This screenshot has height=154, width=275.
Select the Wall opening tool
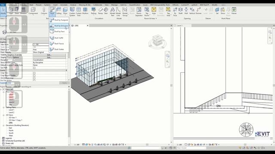[186, 11]
